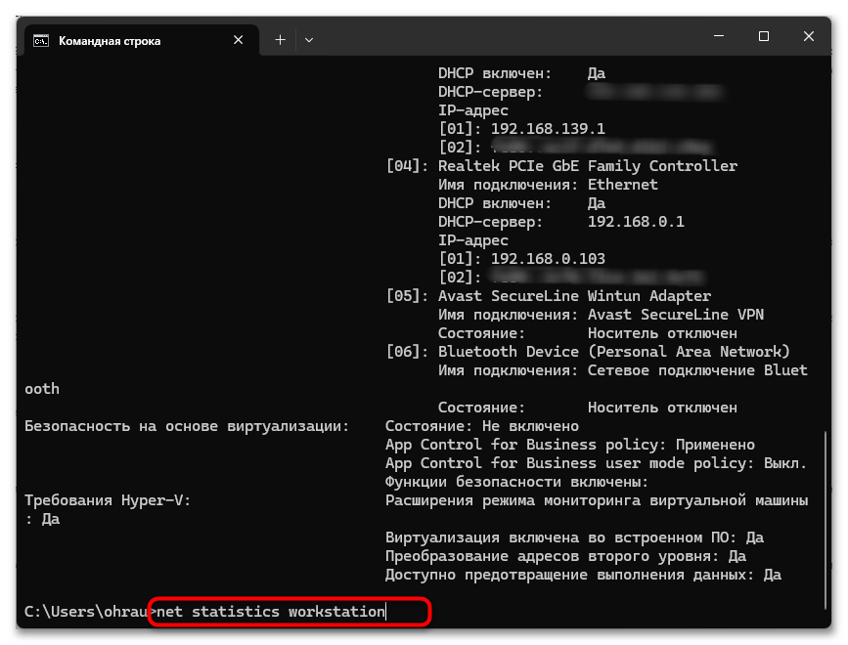This screenshot has height=645, width=848.
Task: Click 'Требования Hyper-V:' label
Action: (108, 500)
